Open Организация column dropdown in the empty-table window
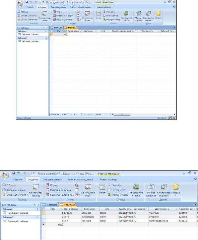The image size is (198, 240). pos(80,31)
